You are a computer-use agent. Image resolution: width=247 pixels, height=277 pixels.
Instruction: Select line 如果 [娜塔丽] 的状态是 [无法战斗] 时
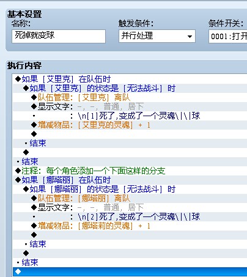[130, 189]
